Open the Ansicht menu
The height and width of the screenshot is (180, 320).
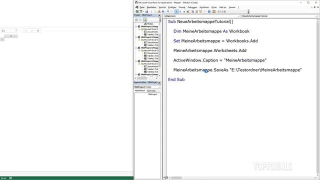click(162, 7)
